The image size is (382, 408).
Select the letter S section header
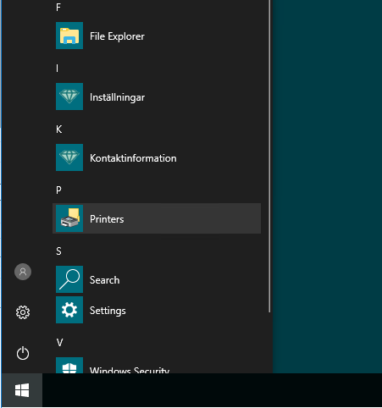tap(58, 251)
